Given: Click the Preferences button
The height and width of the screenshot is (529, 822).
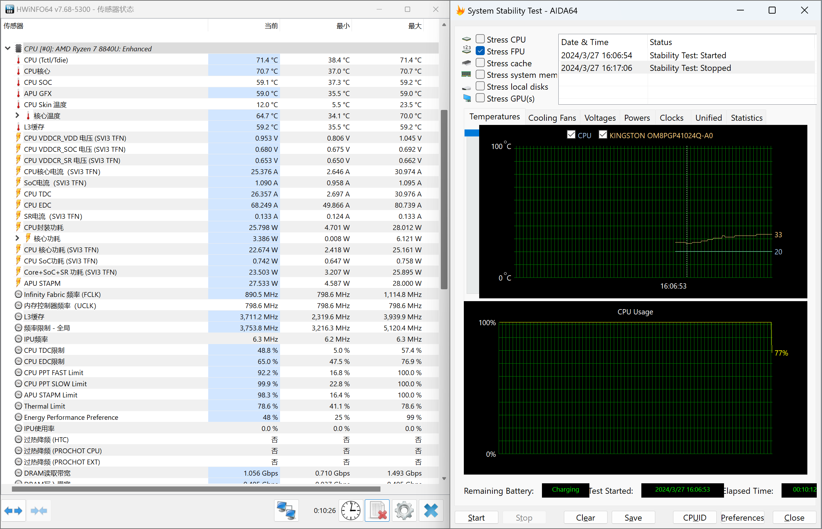Looking at the screenshot, I should tap(742, 517).
